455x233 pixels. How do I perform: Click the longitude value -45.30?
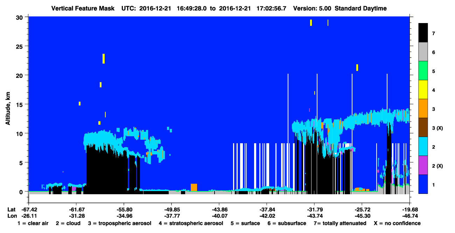[x=362, y=216]
